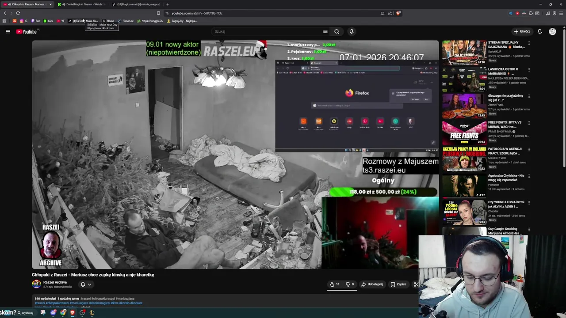566x318 pixels.
Task: Open the Raszei Archive channel name
Action: click(x=55, y=283)
